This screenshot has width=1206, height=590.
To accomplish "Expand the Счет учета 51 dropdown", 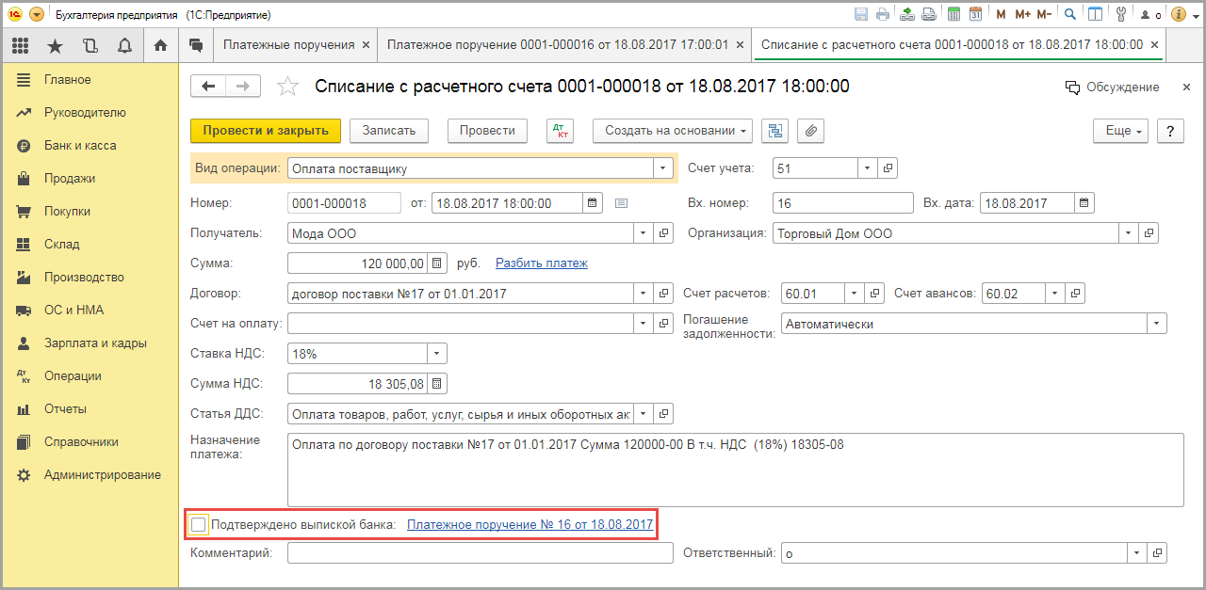I will pos(867,168).
